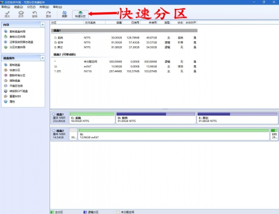Click the 重做 redo toolbar icon

[x=49, y=14]
